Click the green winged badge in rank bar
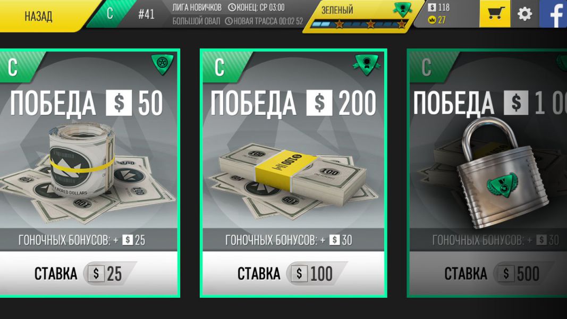 click(x=402, y=10)
